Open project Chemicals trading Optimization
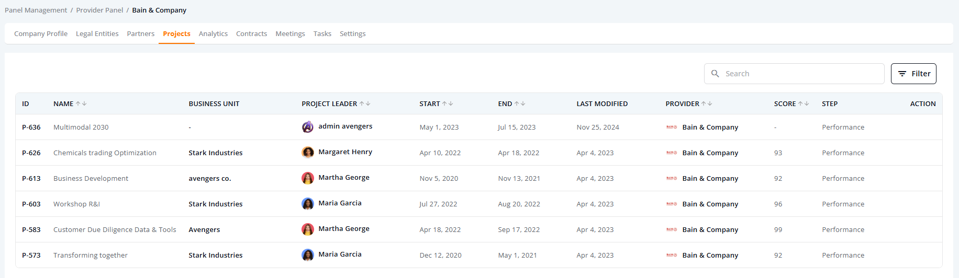 [x=105, y=153]
